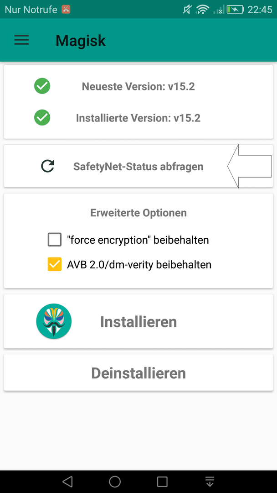Tap SafetyNet-Status abfragen
The image size is (277, 493).
pos(138,166)
